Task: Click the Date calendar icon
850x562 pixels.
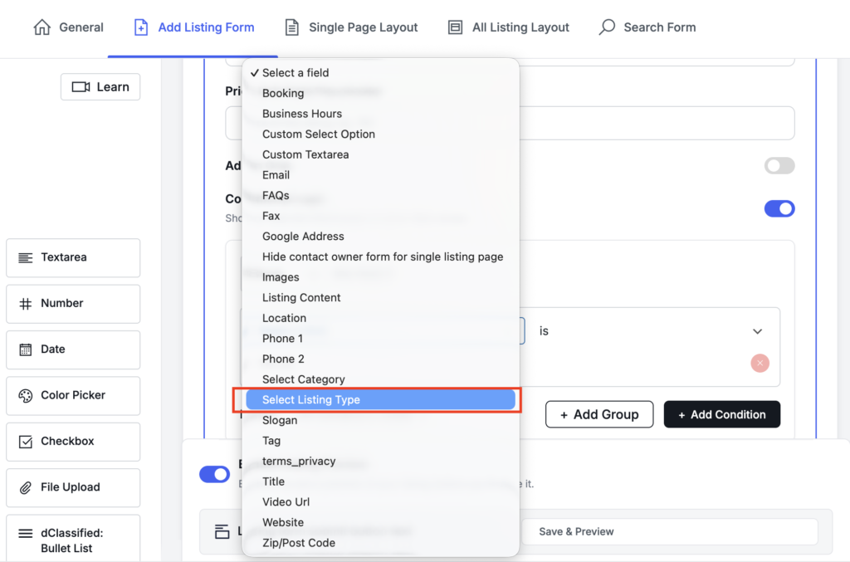Action: [x=26, y=349]
